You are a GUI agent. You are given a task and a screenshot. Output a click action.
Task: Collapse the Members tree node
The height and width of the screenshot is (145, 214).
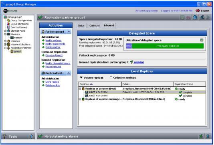[5, 34]
